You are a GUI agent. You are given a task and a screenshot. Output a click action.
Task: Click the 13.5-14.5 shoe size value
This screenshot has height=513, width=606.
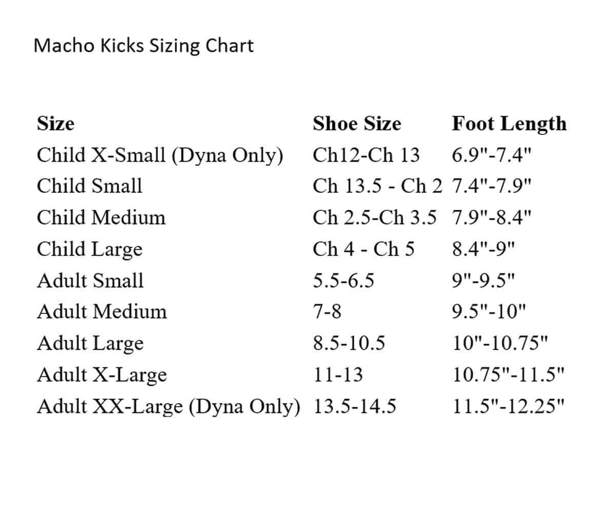[355, 407]
